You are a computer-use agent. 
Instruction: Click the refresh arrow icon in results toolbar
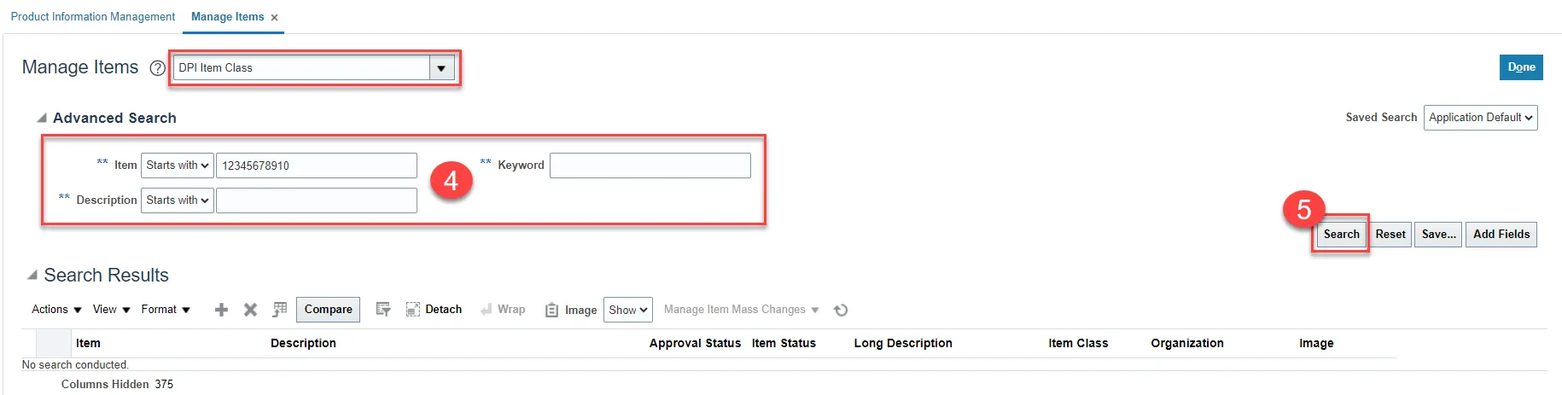coord(841,311)
